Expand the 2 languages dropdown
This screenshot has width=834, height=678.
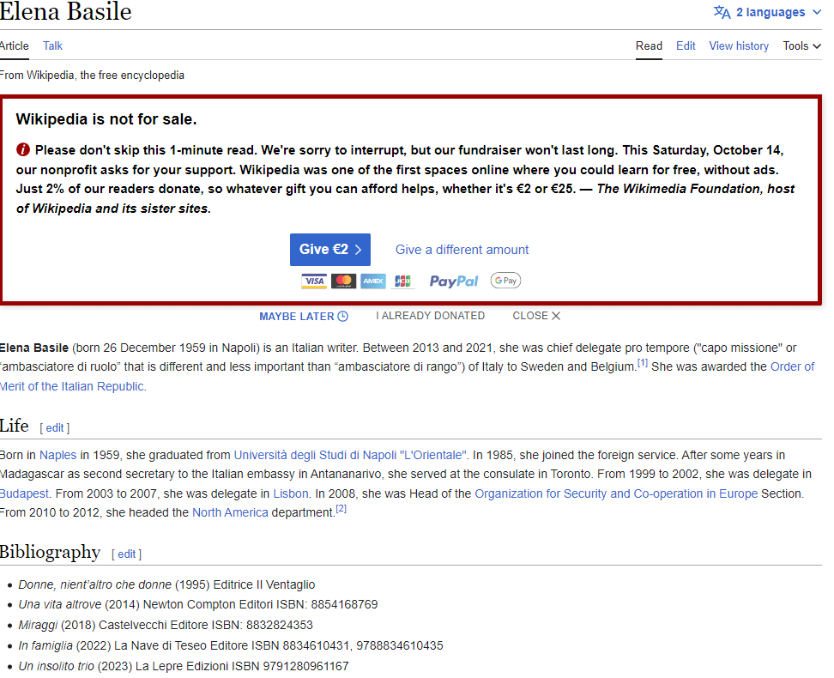(768, 12)
